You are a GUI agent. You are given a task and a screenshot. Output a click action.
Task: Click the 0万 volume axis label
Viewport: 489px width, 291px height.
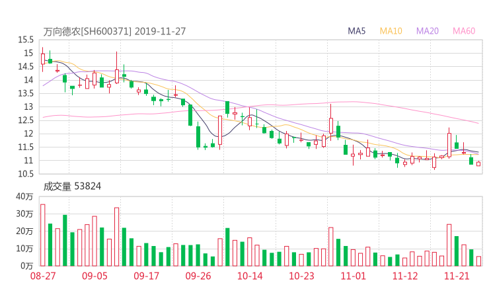tap(27, 266)
